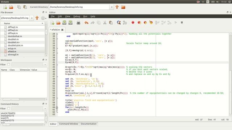The height and width of the screenshot is (130, 232).
Task: Paste using the Editor toolbar clipboard icon
Action: tap(111, 22)
